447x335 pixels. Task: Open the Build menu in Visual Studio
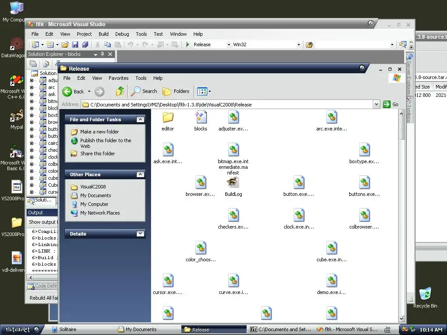coord(103,34)
